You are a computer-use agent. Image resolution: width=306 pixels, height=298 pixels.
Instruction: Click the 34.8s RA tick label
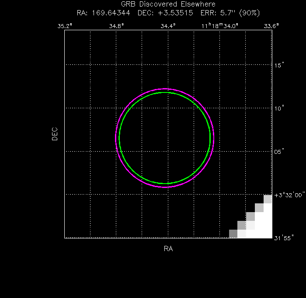(116, 26)
